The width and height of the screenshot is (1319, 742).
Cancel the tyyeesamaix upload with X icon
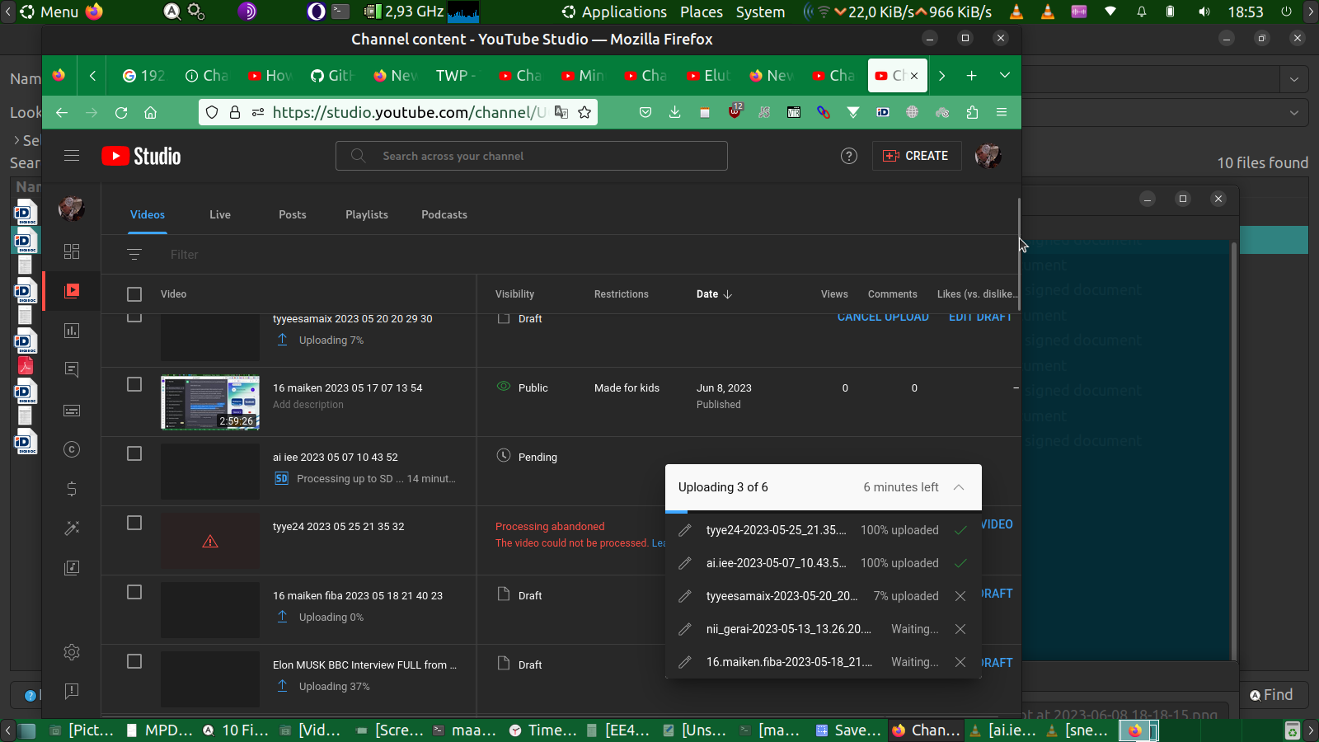960,596
